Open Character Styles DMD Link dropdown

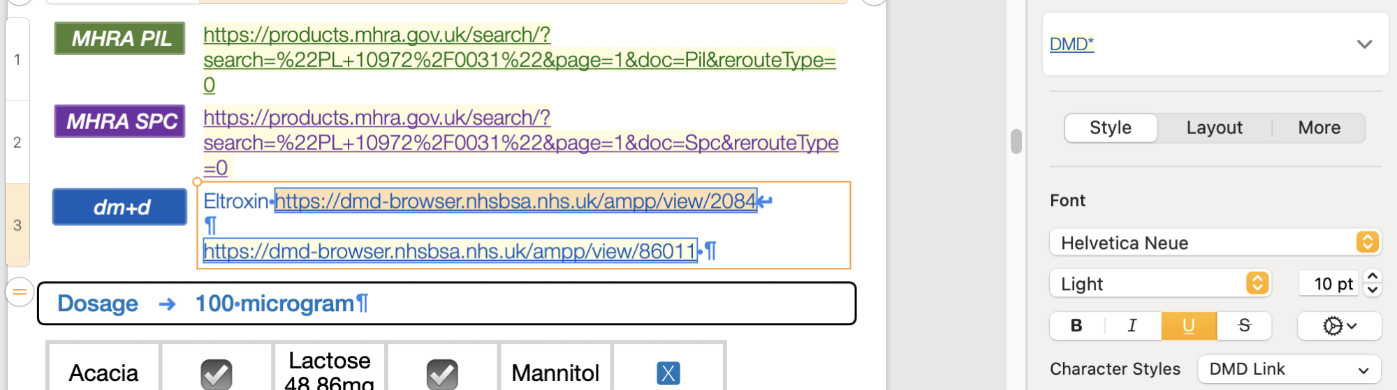click(1289, 369)
